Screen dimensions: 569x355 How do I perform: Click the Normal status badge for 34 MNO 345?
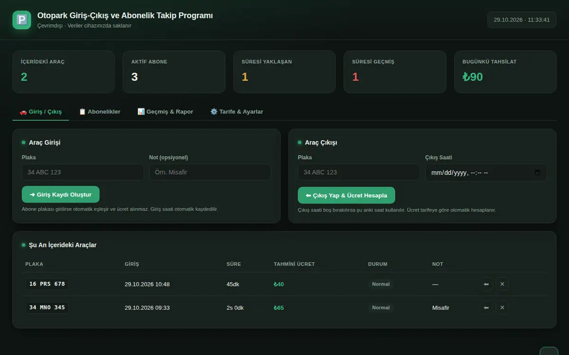[x=381, y=308]
